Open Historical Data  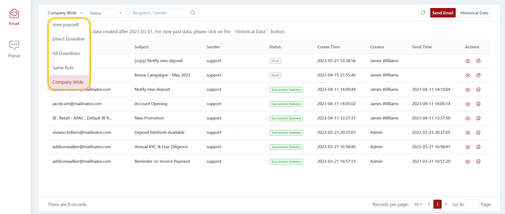474,13
